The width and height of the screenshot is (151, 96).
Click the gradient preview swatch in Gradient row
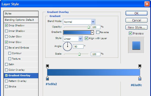pos(77,32)
